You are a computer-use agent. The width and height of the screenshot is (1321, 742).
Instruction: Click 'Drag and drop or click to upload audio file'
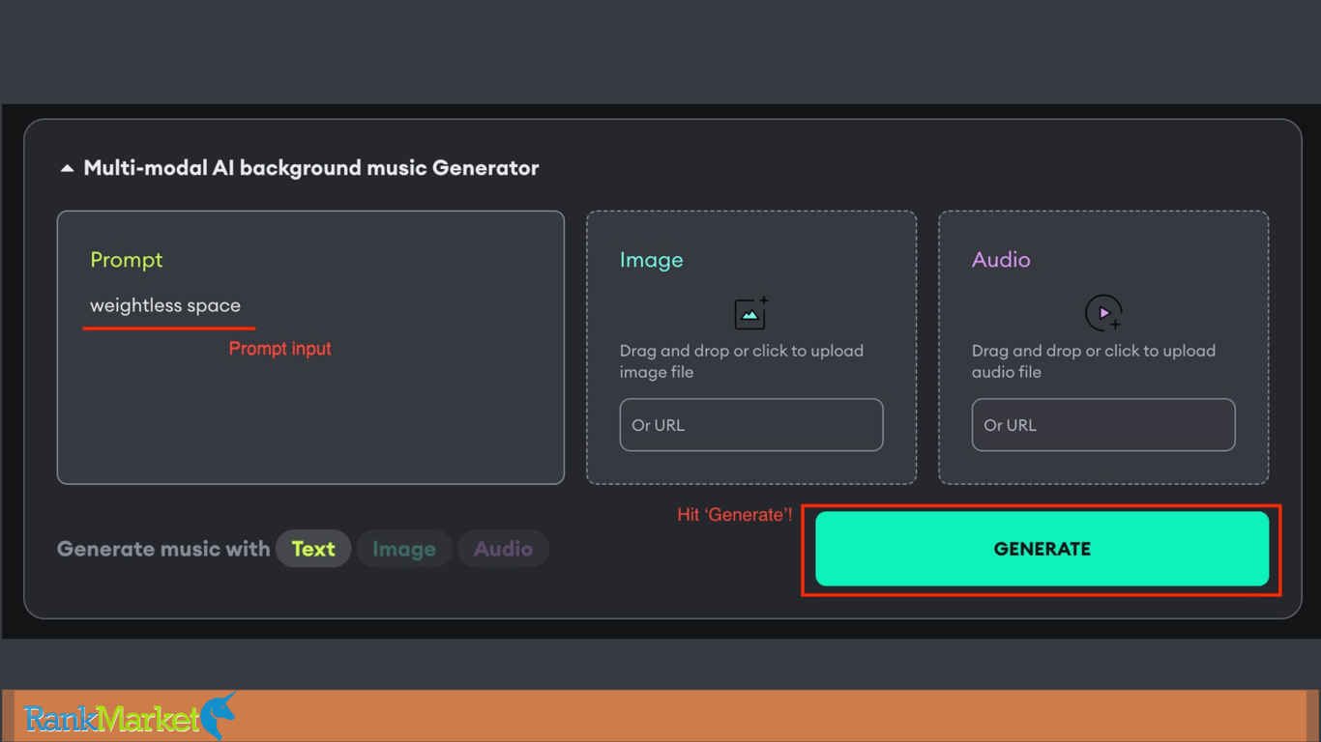1094,361
